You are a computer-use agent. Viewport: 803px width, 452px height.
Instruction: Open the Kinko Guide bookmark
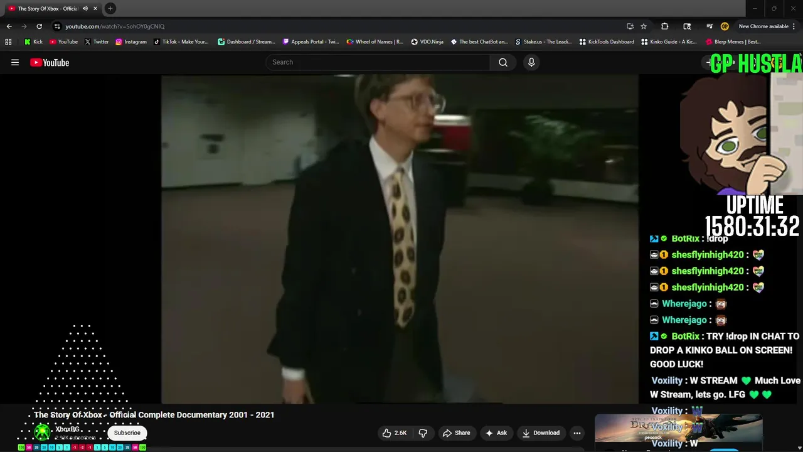click(x=669, y=42)
